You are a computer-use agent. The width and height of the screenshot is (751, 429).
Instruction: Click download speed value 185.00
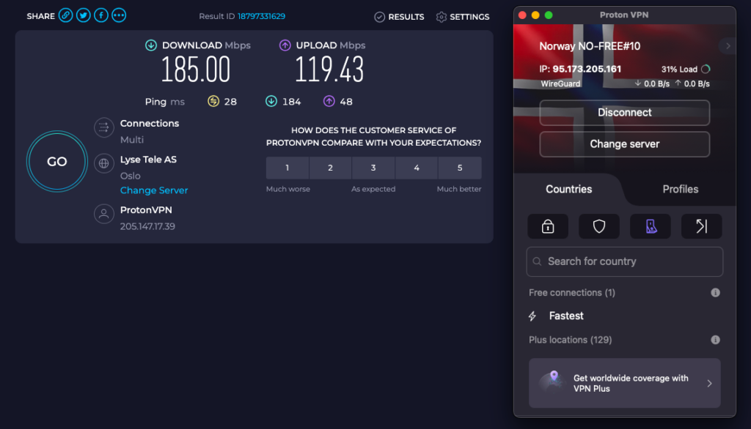[x=195, y=70]
